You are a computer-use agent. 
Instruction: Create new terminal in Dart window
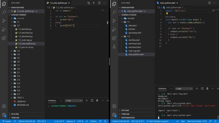pyautogui.click(x=197, y=88)
